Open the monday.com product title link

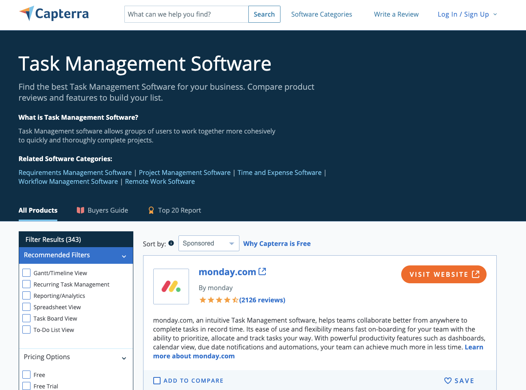[227, 272]
